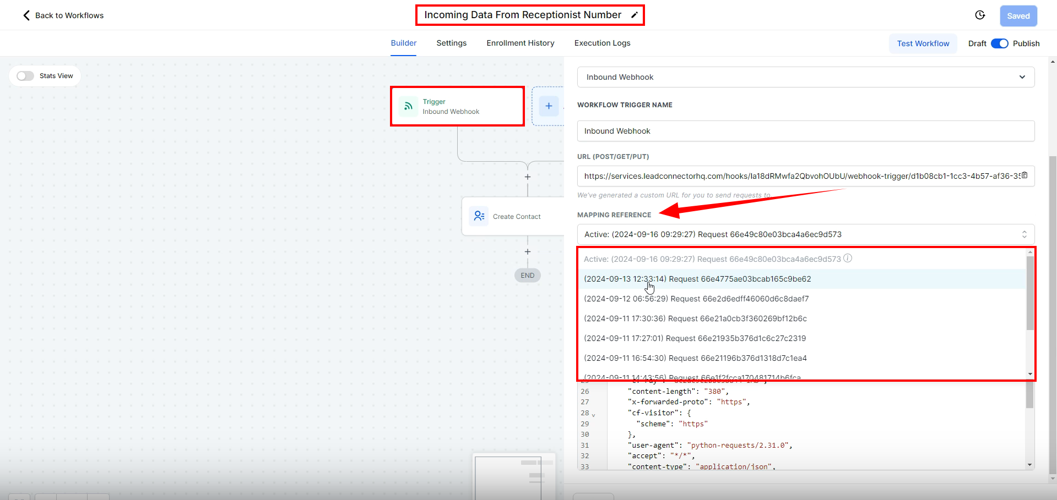Image resolution: width=1057 pixels, height=500 pixels.
Task: Click info icon beside active request
Action: pos(848,259)
